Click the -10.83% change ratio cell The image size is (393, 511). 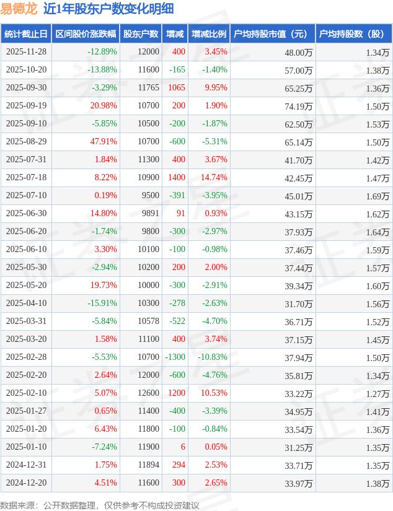(x=213, y=357)
